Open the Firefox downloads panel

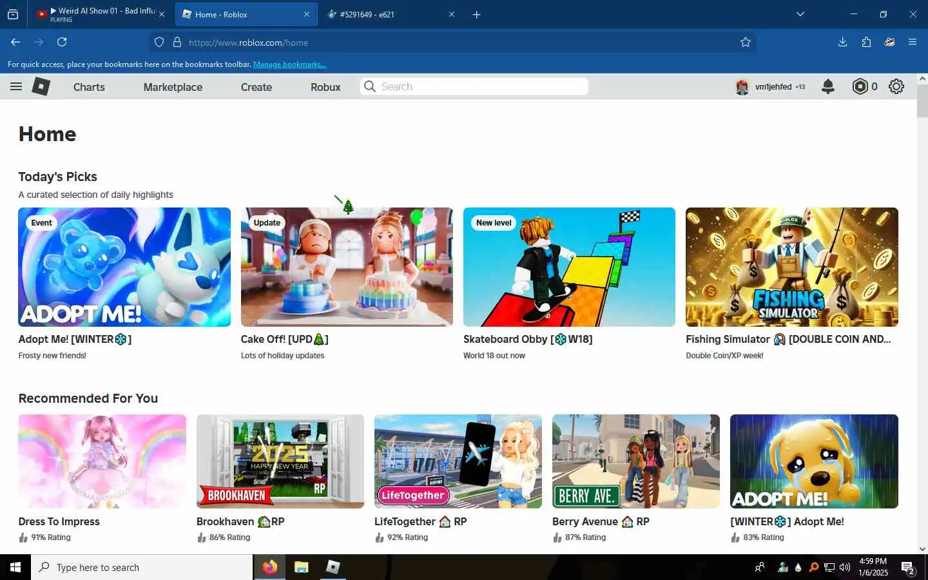(x=842, y=42)
